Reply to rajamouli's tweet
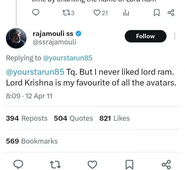The height and width of the screenshot is (170, 185). tap(18, 164)
